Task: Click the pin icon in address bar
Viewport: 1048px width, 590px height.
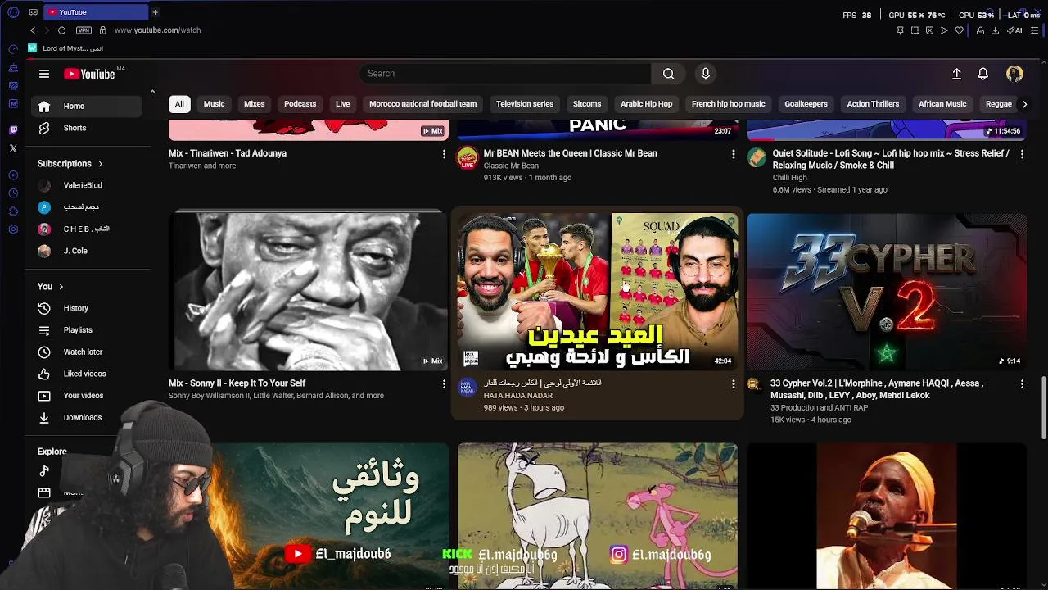Action: click(x=900, y=30)
